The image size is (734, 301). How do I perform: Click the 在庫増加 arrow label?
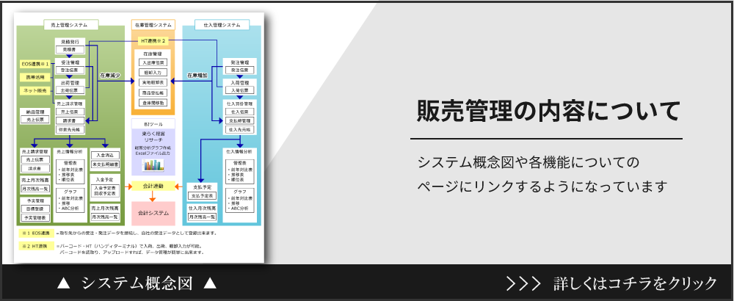click(197, 75)
